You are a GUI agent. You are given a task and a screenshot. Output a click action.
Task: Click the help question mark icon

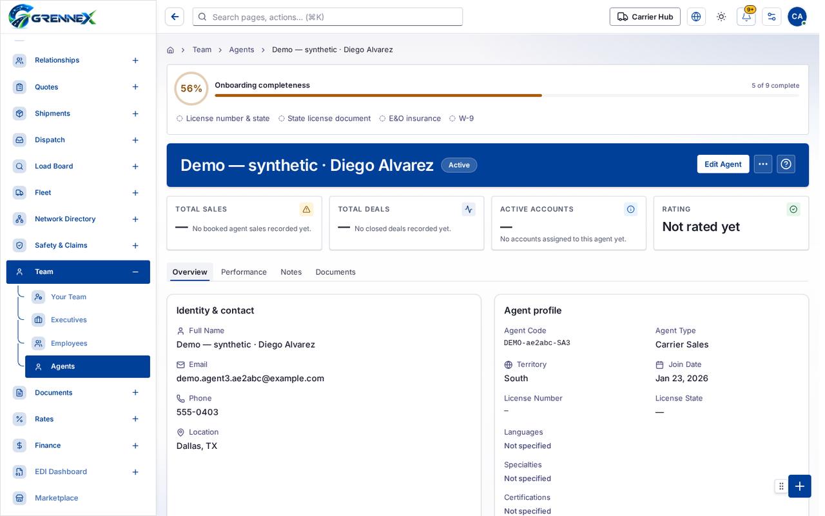tap(786, 164)
